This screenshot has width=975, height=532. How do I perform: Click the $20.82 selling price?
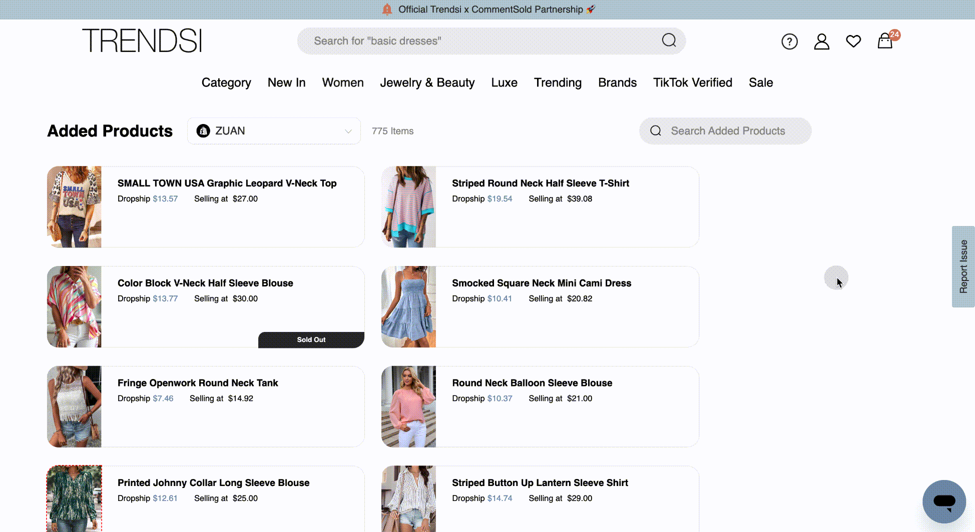pos(580,299)
